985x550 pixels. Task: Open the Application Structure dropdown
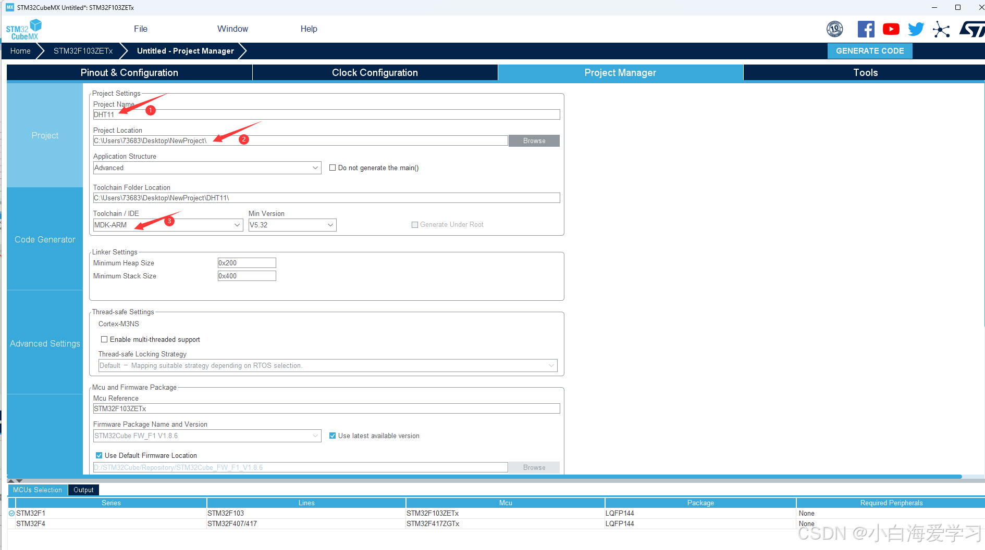(207, 168)
